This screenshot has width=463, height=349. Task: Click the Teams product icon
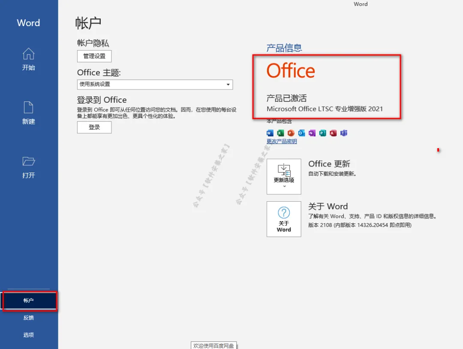(x=344, y=133)
